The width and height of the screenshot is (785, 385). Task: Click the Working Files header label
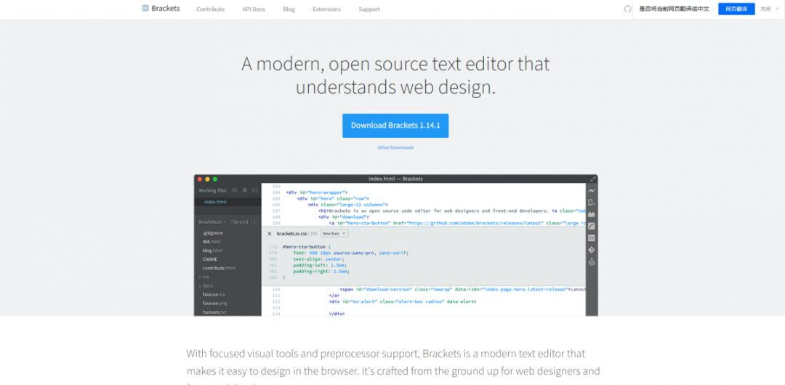[212, 190]
